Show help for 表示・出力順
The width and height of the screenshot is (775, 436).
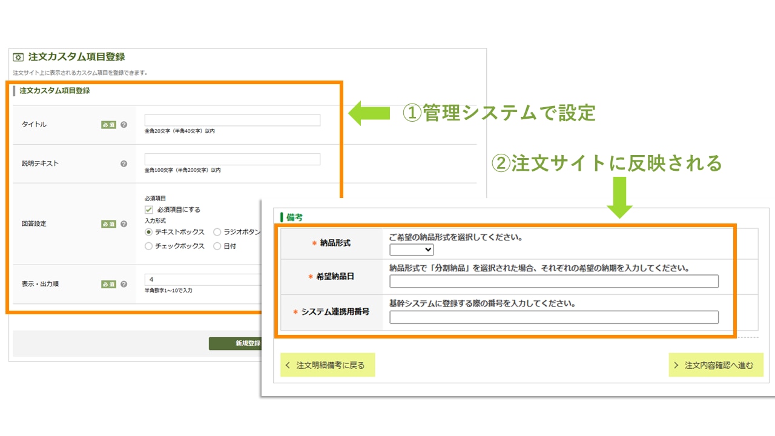[124, 284]
